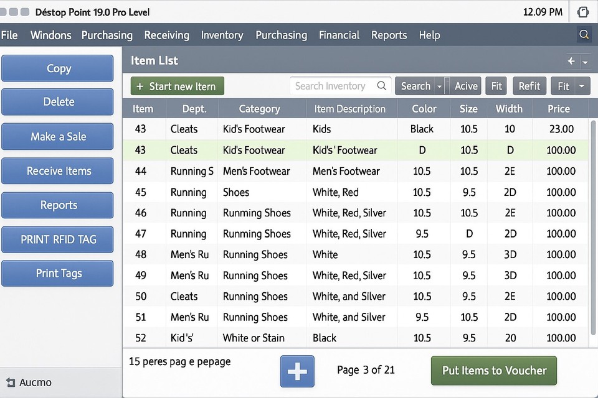Screen dimensions: 598x398
Task: Open the Inventory menu
Action: [x=222, y=35]
